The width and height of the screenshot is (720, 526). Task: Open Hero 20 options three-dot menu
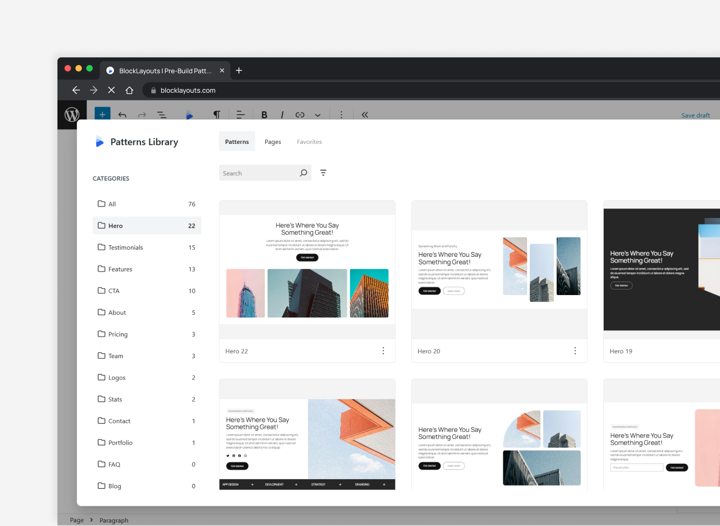click(575, 351)
